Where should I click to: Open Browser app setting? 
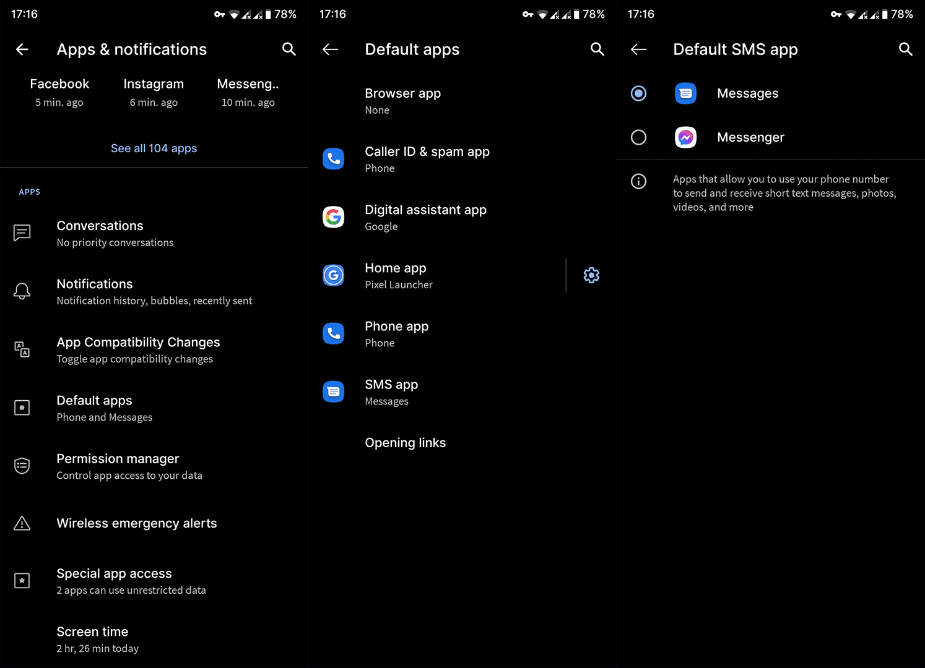[x=463, y=101]
